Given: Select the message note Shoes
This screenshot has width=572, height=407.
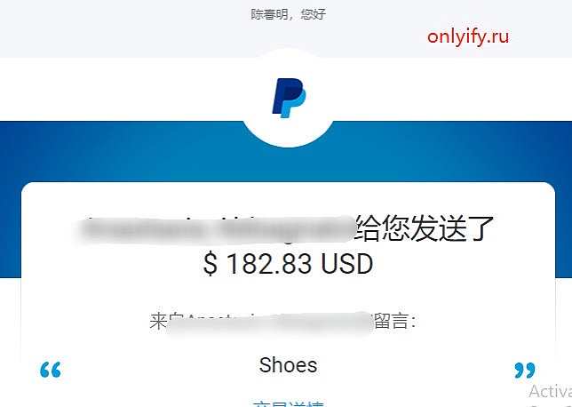Looking at the screenshot, I should pyautogui.click(x=288, y=365).
